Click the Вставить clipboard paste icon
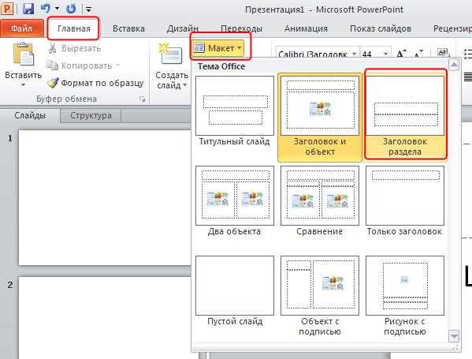This screenshot has width=472, height=359. click(23, 54)
